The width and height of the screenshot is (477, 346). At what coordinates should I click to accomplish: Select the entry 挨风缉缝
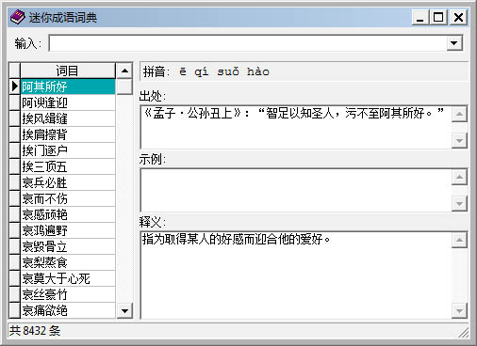(x=68, y=118)
